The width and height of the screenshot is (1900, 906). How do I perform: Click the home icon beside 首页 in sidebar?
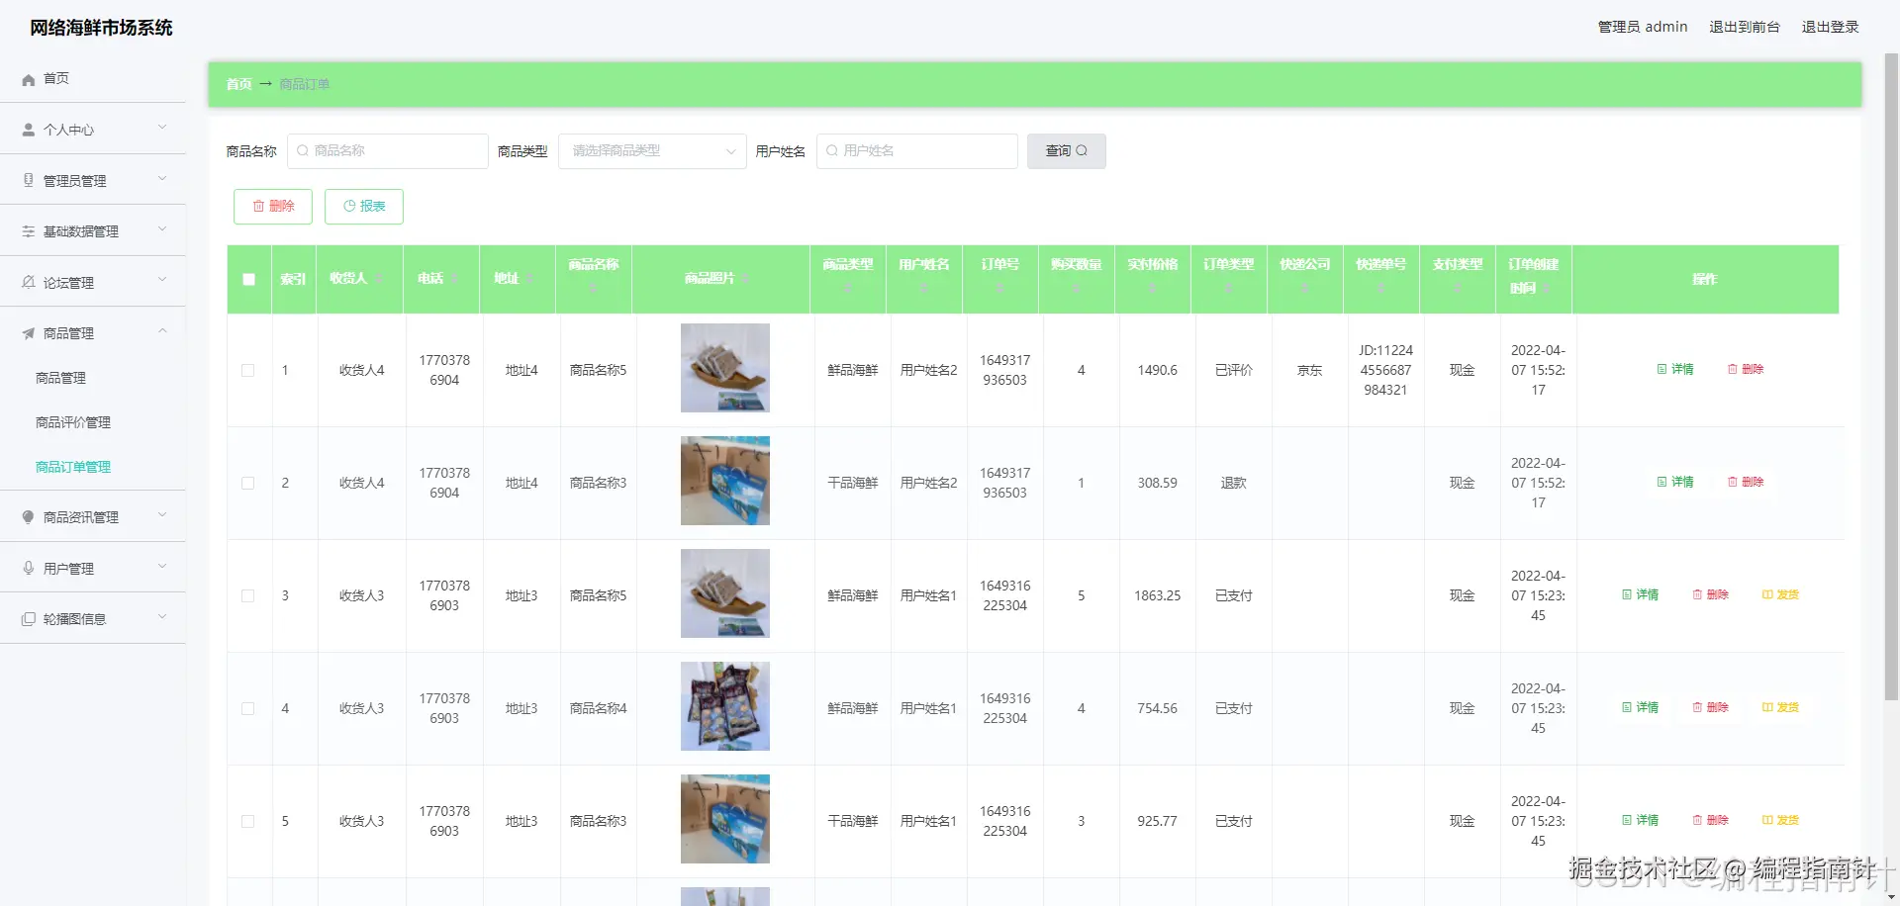pyautogui.click(x=29, y=79)
